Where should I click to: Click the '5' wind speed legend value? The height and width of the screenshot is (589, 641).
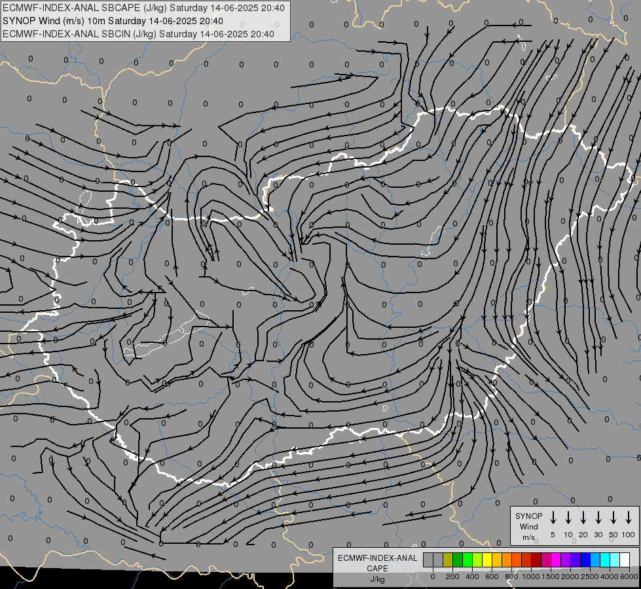(x=553, y=535)
